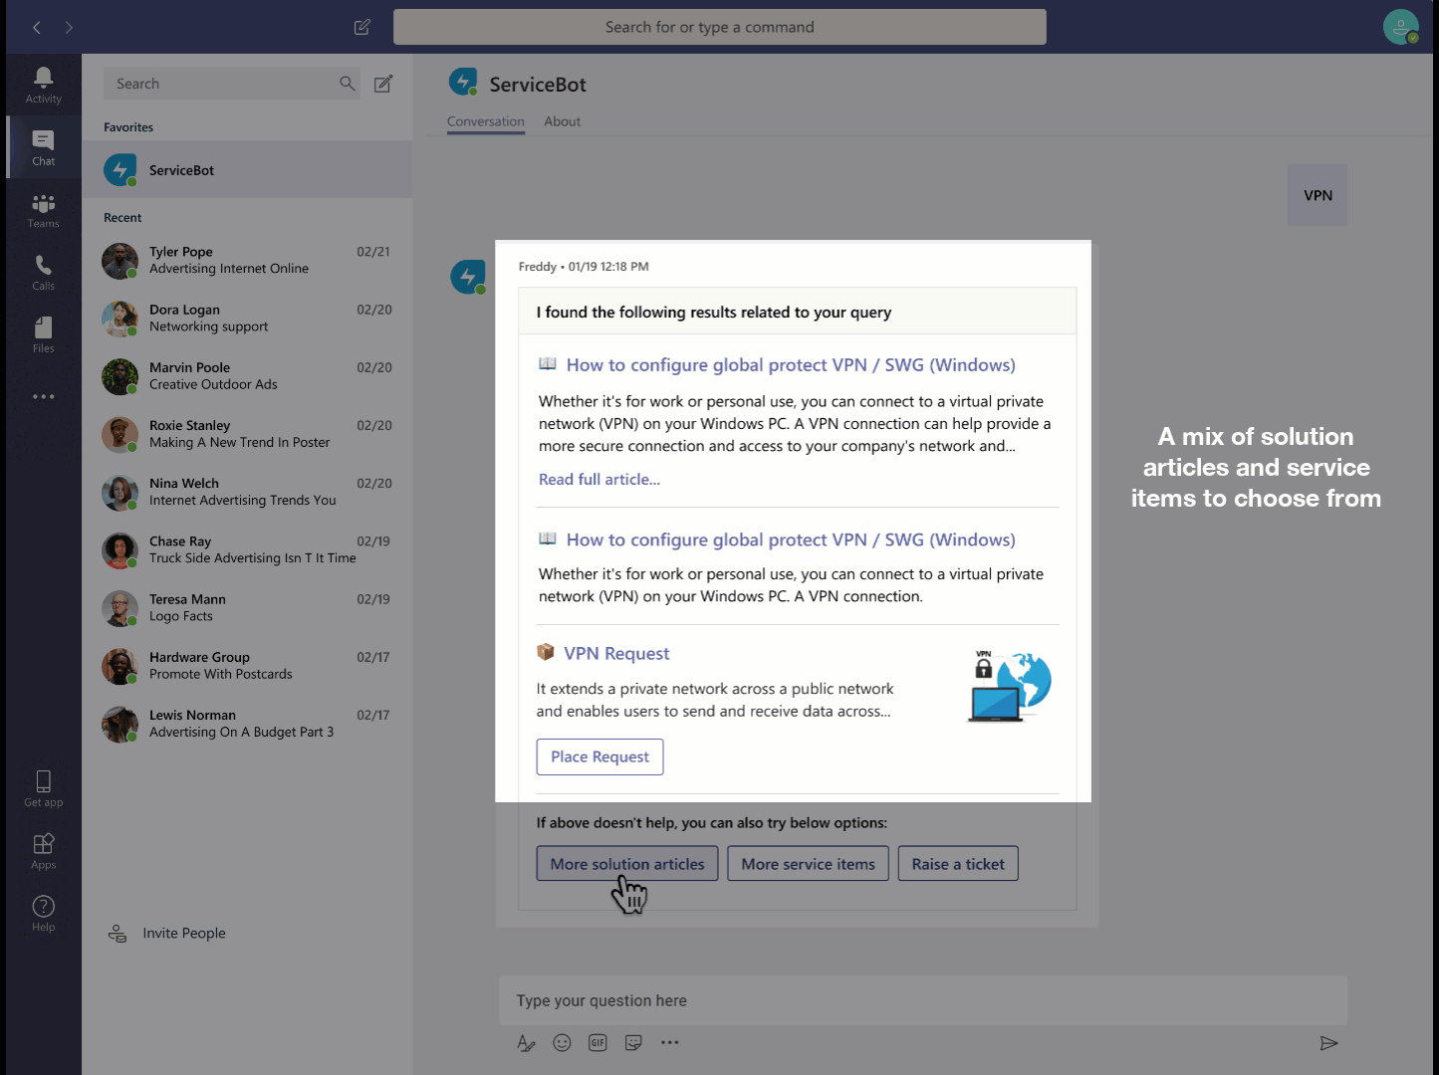This screenshot has height=1075, width=1439.
Task: Click the Place Request button
Action: coord(600,756)
